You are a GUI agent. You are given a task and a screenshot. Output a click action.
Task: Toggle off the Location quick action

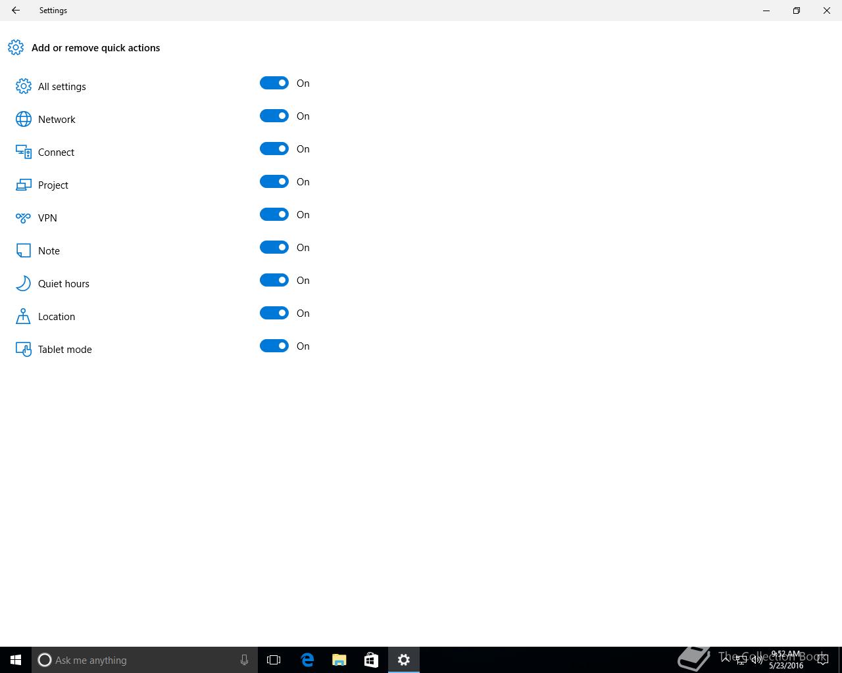274,313
